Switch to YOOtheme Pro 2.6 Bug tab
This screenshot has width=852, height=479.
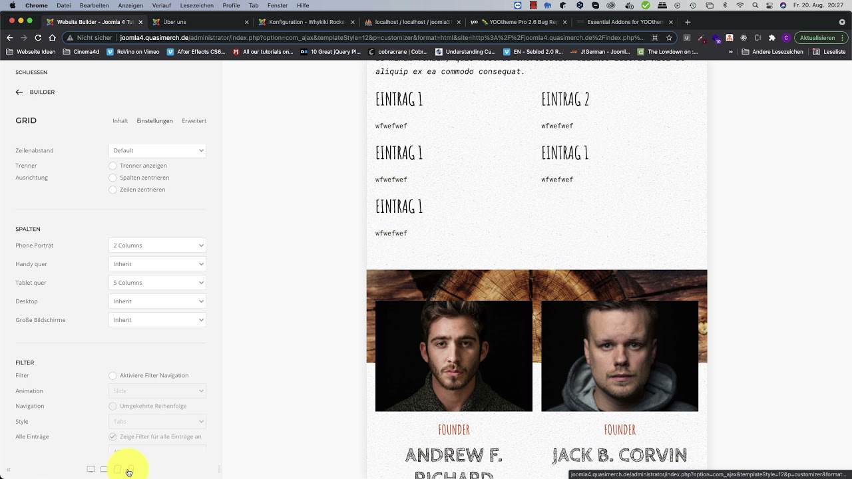point(518,22)
